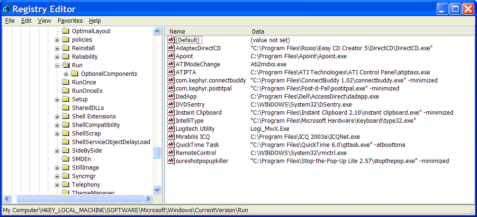Click the Registry Editor title bar icon

tap(6, 9)
